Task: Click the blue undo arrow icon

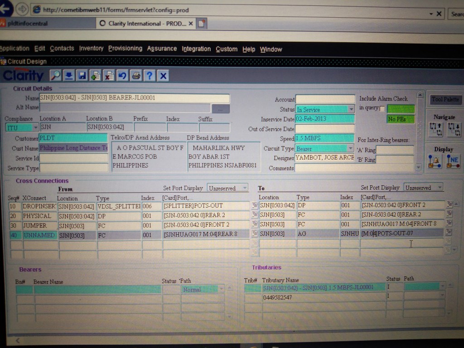Action: [122, 75]
